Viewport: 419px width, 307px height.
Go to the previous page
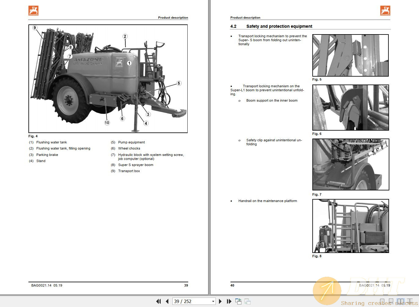(x=167, y=302)
